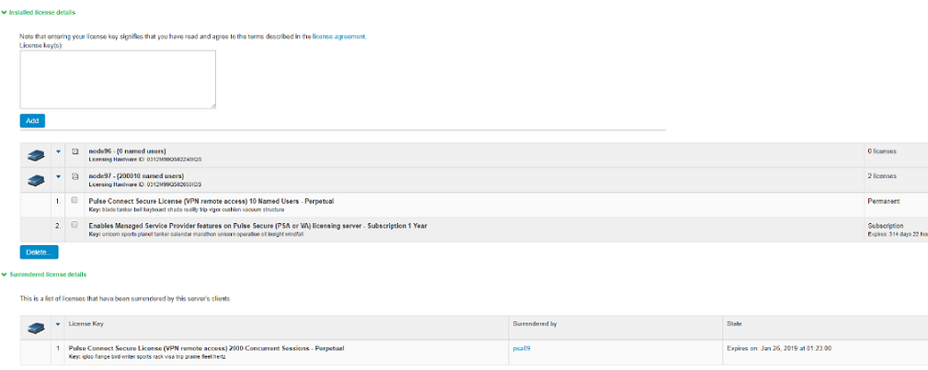Toggle the node96 row checkbox

tap(75, 151)
